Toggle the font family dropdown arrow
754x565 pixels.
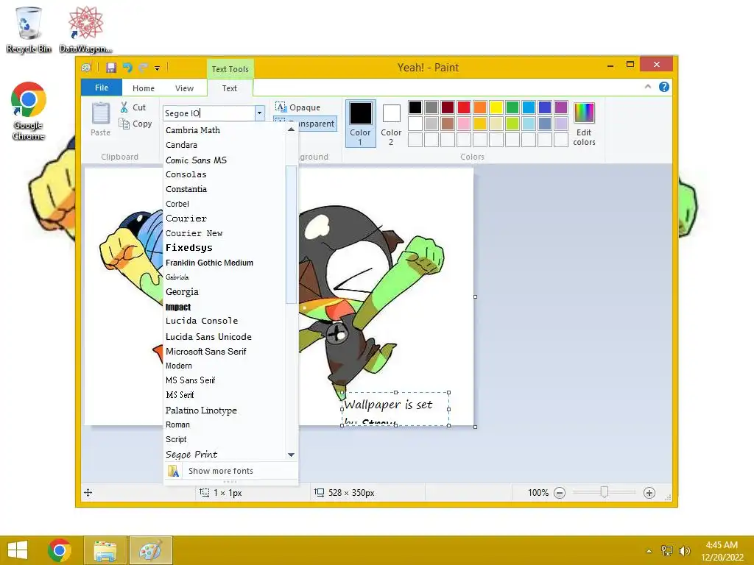tap(260, 113)
